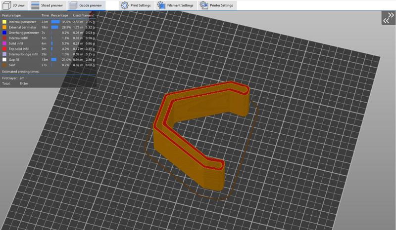Click the 35.6% Internal perimeter percentage
Viewport: 396px width, 230px height.
click(x=66, y=22)
